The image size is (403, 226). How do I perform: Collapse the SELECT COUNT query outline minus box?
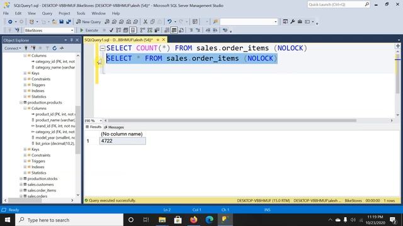[102, 48]
